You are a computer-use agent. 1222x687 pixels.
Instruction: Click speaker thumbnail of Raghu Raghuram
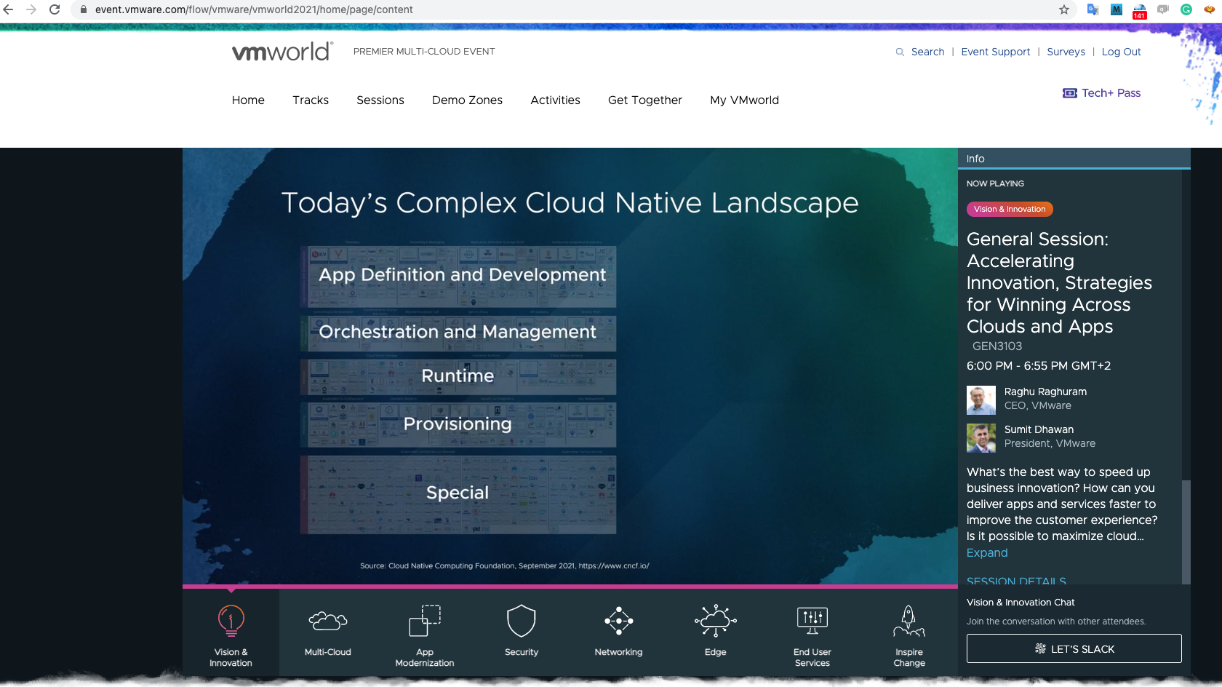point(981,400)
